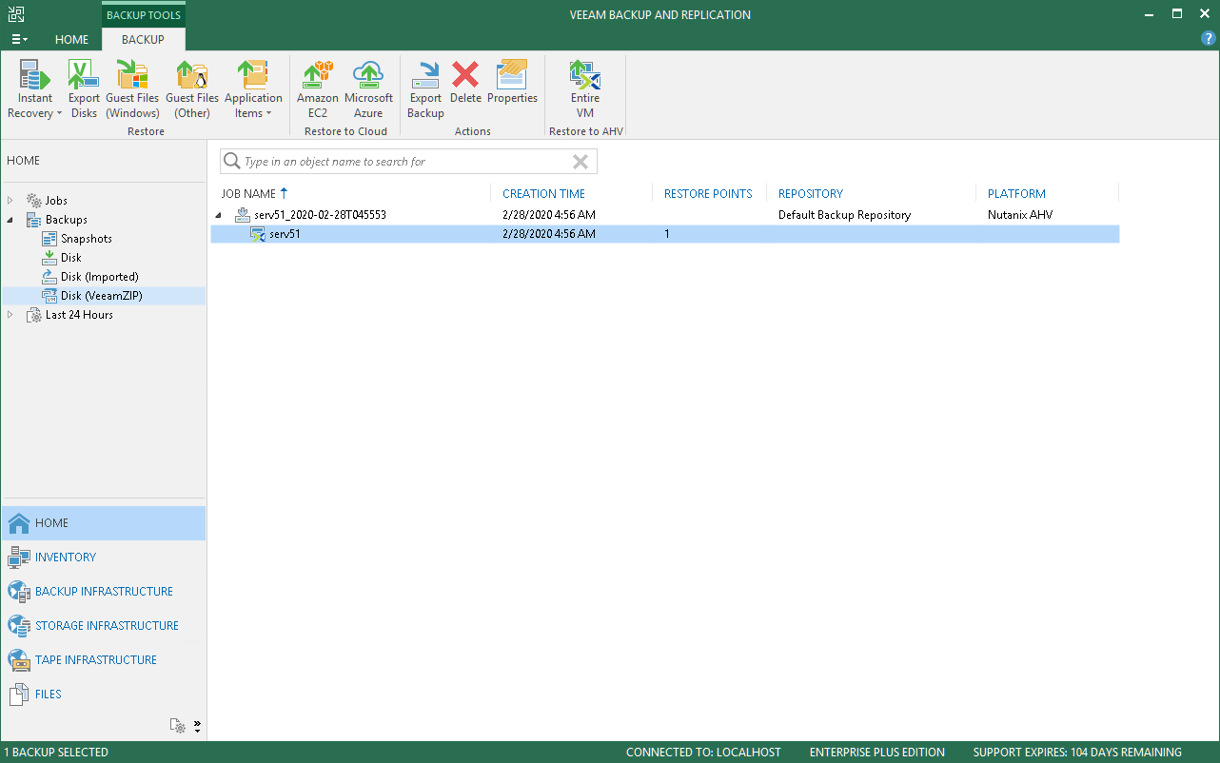1220x763 pixels.
Task: Open the HOME navigation view
Action: pyautogui.click(x=104, y=523)
